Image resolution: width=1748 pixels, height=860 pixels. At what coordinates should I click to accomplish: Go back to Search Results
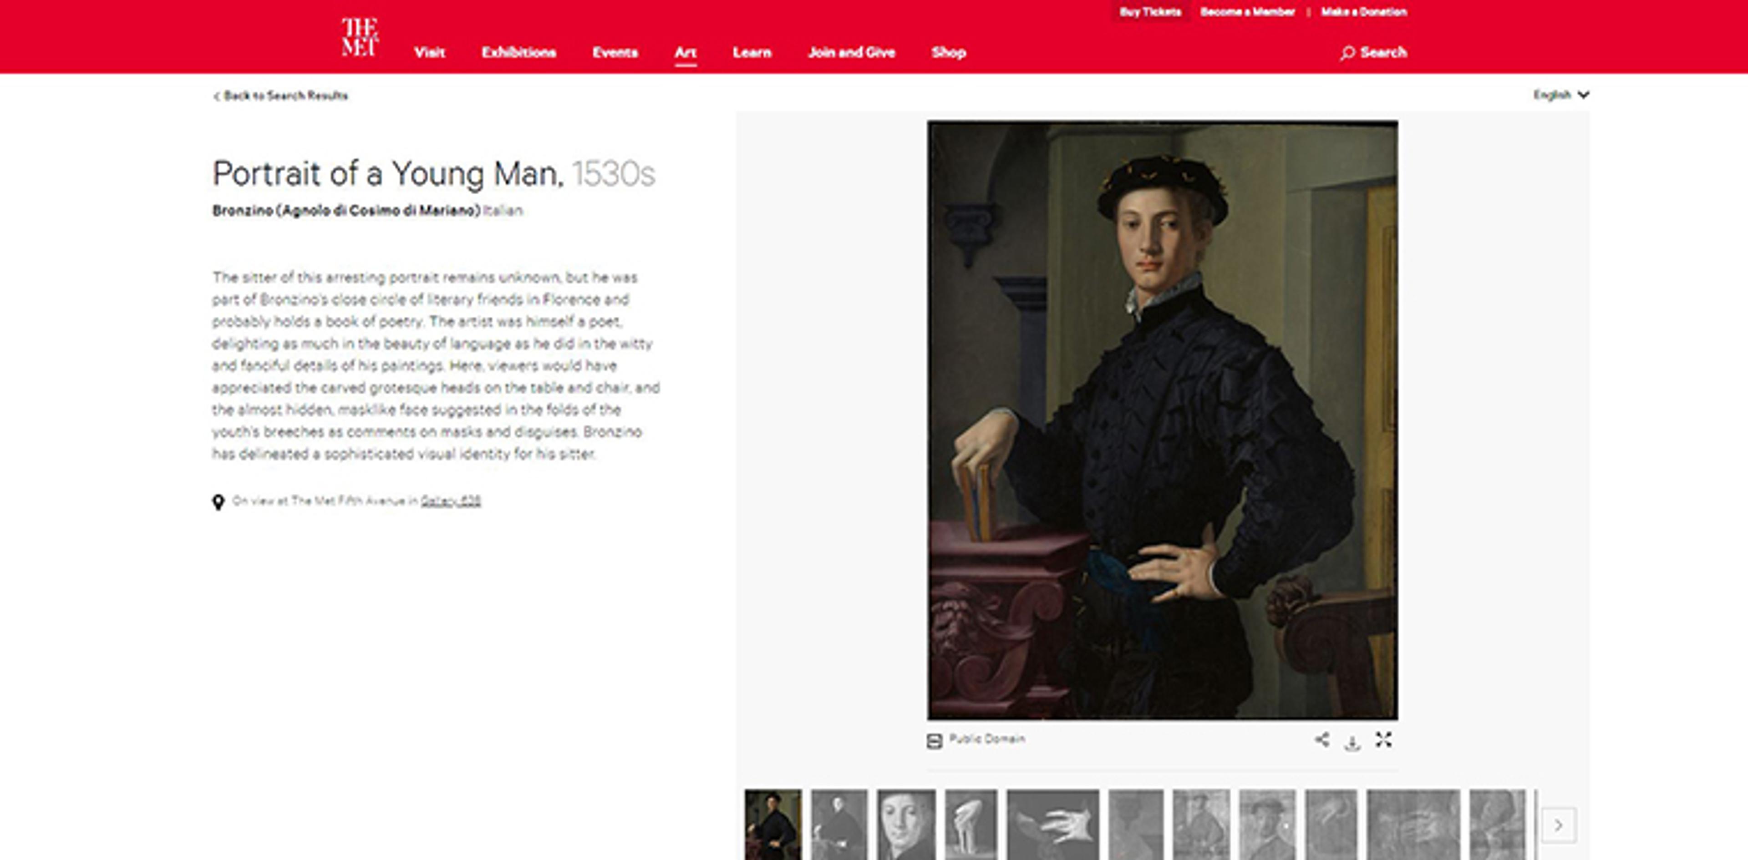[x=280, y=96]
